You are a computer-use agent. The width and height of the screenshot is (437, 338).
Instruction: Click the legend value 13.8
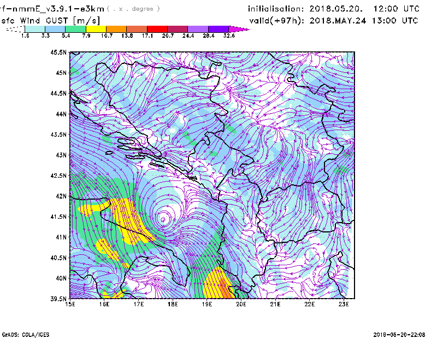click(127, 36)
